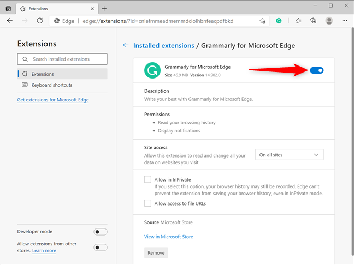Screen dimensions: 354x265
Task: Select the Extensions tab in title bar
Action: pyautogui.click(x=57, y=9)
